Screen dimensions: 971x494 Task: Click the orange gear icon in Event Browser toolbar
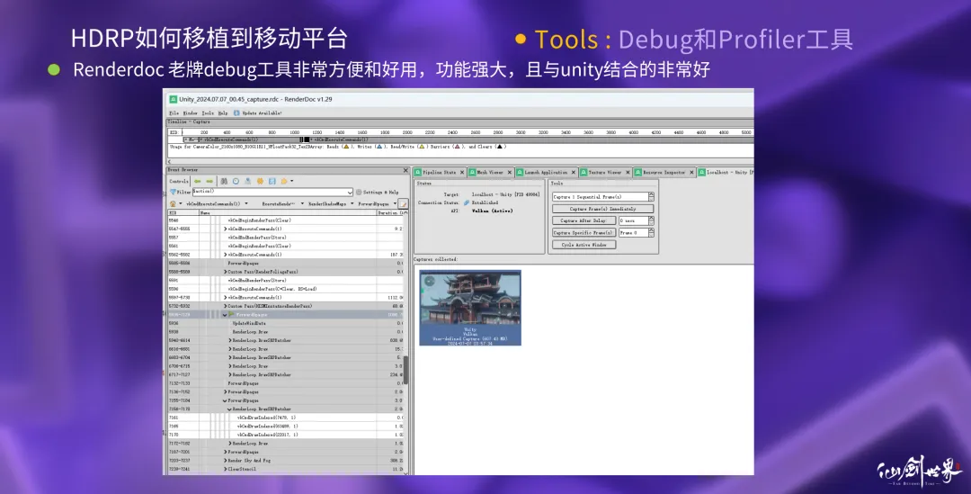(x=260, y=181)
